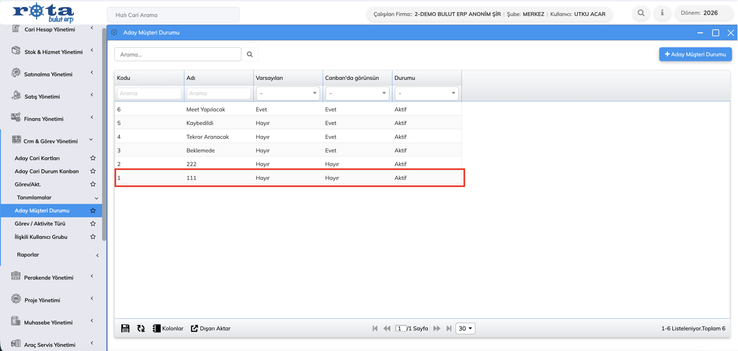Toggle star for Görev / Aktivite Türü
Image resolution: width=738 pixels, height=351 pixels.
point(93,224)
